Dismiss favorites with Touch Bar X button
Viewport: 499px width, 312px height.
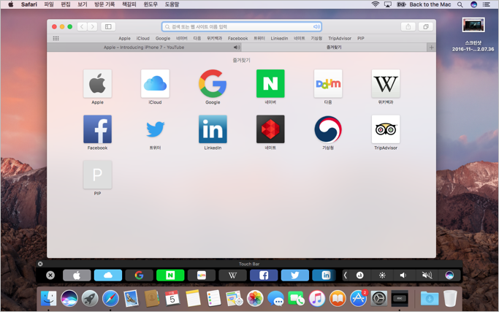(x=50, y=275)
